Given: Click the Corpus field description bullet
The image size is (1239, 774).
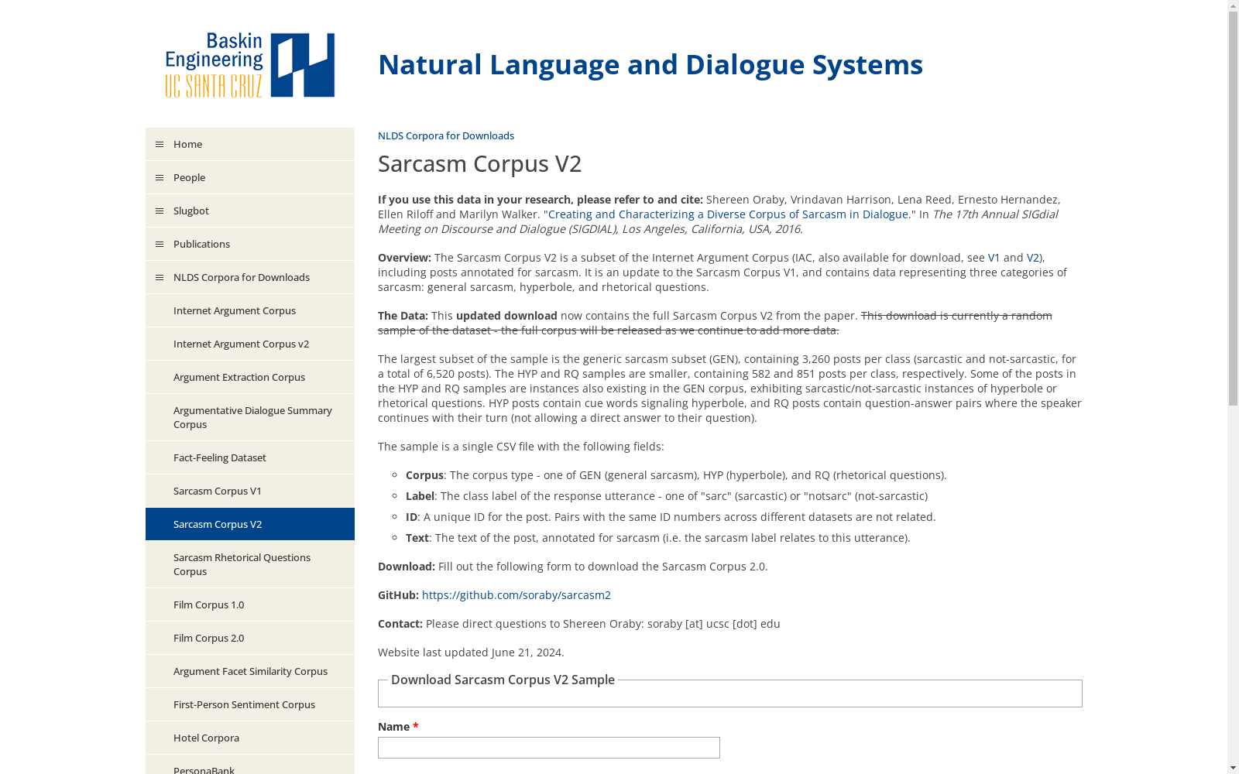Looking at the screenshot, I should [x=676, y=475].
